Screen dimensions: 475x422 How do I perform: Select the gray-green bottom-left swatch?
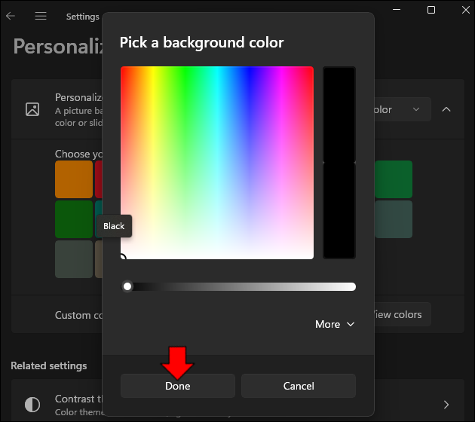[73, 259]
